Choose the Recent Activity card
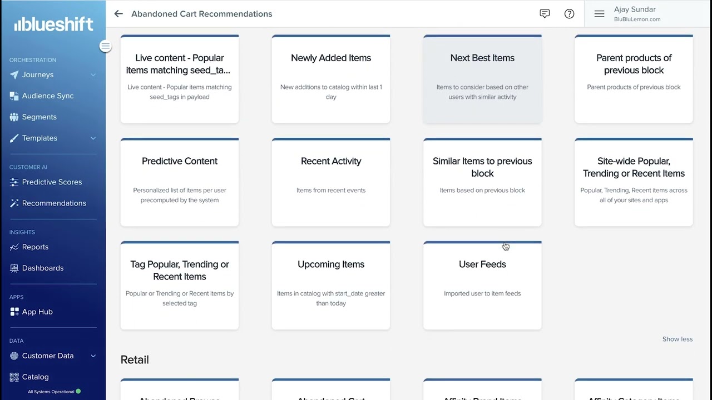The width and height of the screenshot is (712, 400). tap(331, 182)
